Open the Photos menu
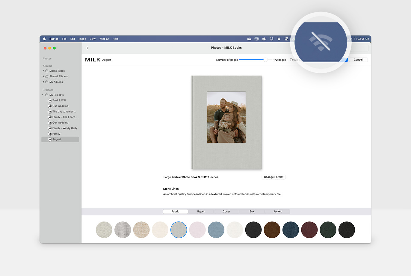The width and height of the screenshot is (411, 276). [54, 39]
